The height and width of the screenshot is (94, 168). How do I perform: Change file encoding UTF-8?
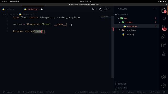click(115, 92)
